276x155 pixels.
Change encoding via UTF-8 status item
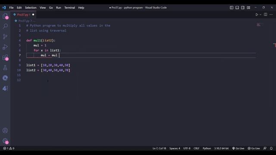(187, 148)
